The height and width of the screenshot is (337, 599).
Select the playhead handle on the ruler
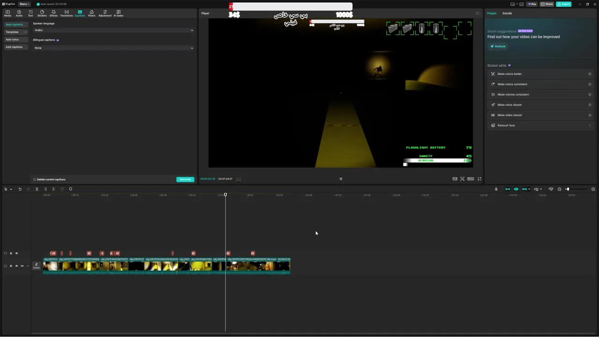pos(225,195)
